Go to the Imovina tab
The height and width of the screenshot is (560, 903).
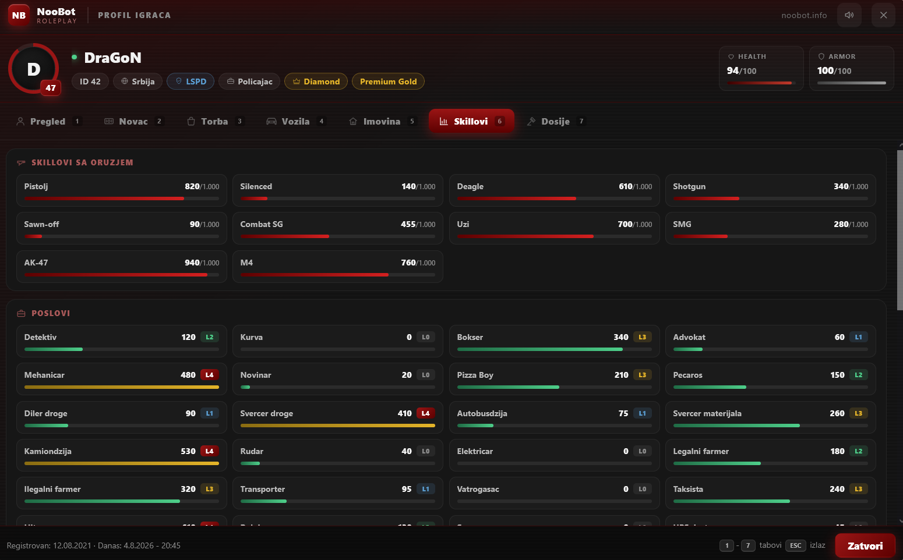tap(382, 121)
